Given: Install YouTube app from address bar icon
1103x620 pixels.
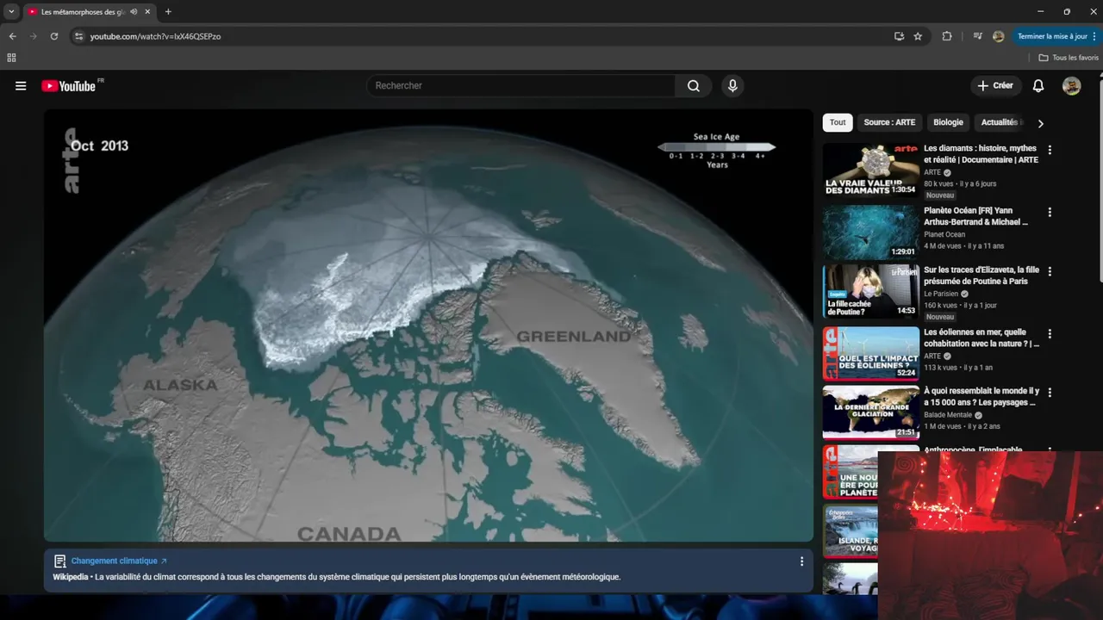Looking at the screenshot, I should click(899, 36).
